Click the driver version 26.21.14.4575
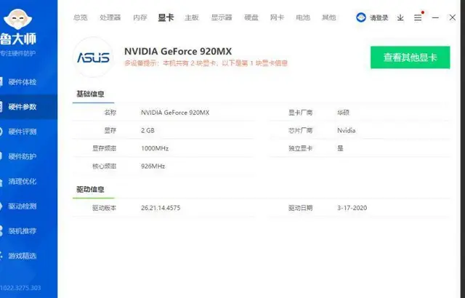Image resolution: width=465 pixels, height=298 pixels. coord(161,208)
